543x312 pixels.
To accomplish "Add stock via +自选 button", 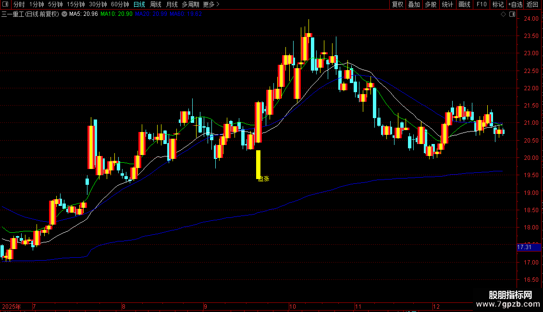I will (x=515, y=4).
